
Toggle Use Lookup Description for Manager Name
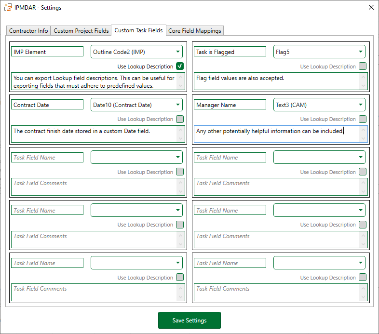pos(362,119)
